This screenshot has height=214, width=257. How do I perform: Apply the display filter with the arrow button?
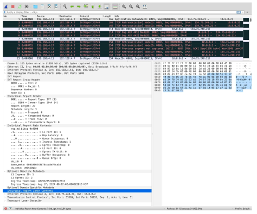(239, 12)
